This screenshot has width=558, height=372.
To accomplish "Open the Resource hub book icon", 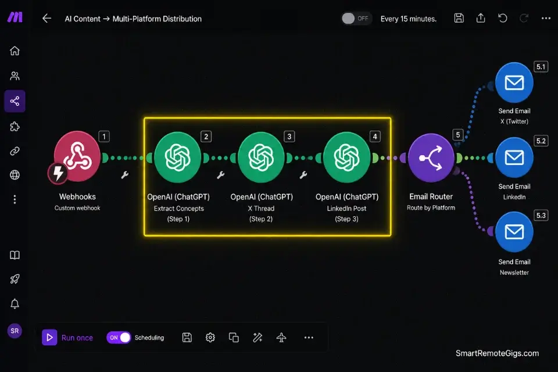I will coord(15,255).
